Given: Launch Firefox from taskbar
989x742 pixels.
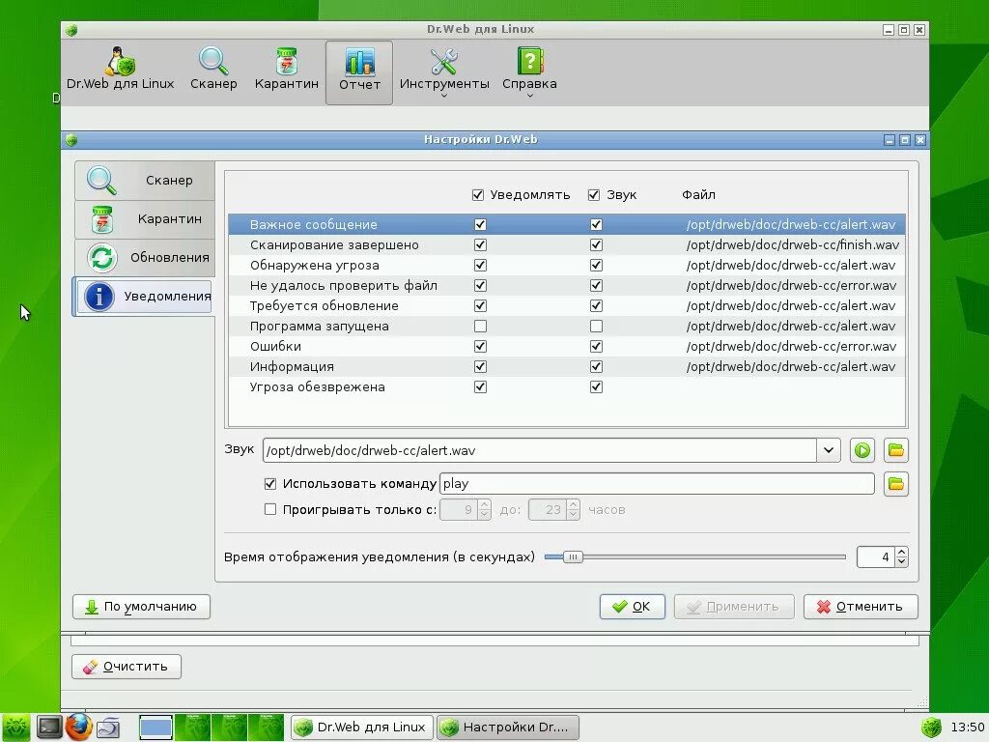Looking at the screenshot, I should [78, 728].
